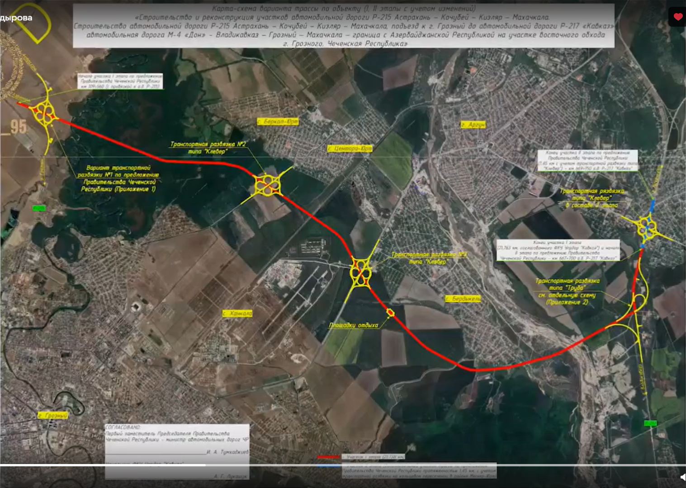Click the "г. Грозный" city label
686x488 pixels.
(x=53, y=415)
